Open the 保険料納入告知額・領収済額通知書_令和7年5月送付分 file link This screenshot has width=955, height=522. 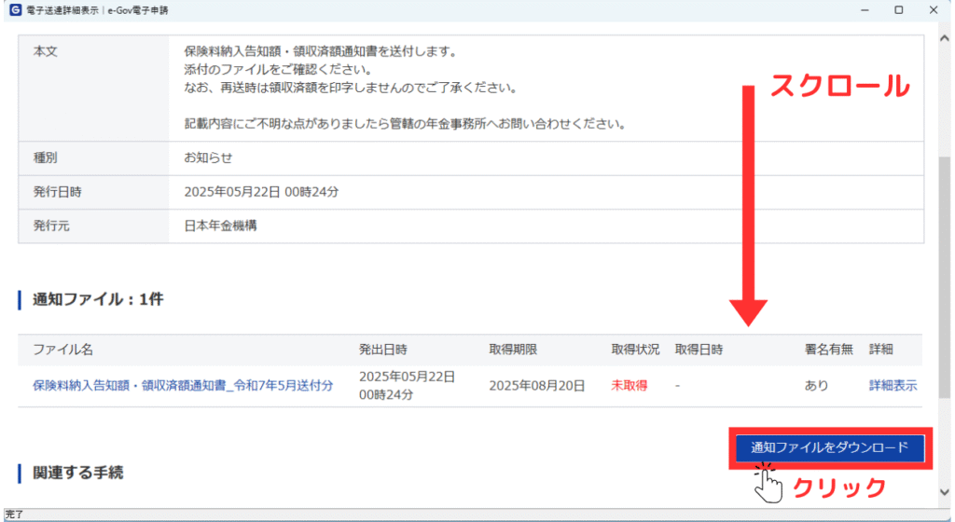click(x=183, y=385)
